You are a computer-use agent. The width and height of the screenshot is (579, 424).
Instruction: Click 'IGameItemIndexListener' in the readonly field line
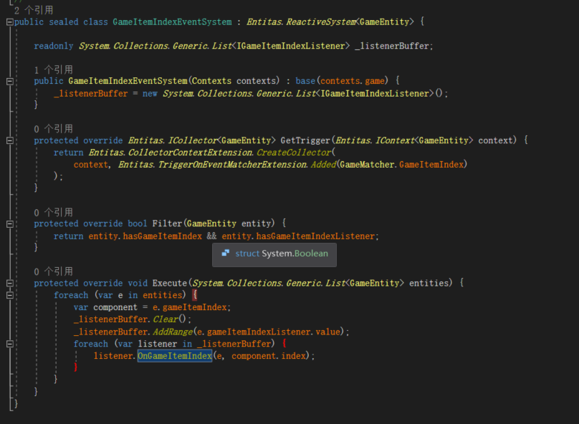291,46
